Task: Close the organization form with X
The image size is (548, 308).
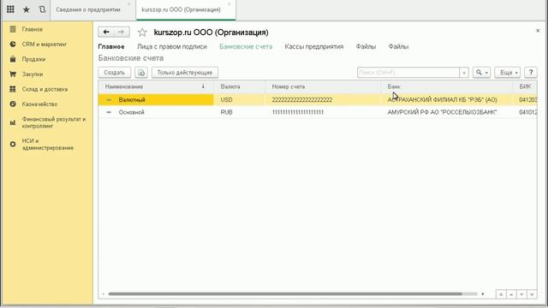Action: [x=538, y=31]
